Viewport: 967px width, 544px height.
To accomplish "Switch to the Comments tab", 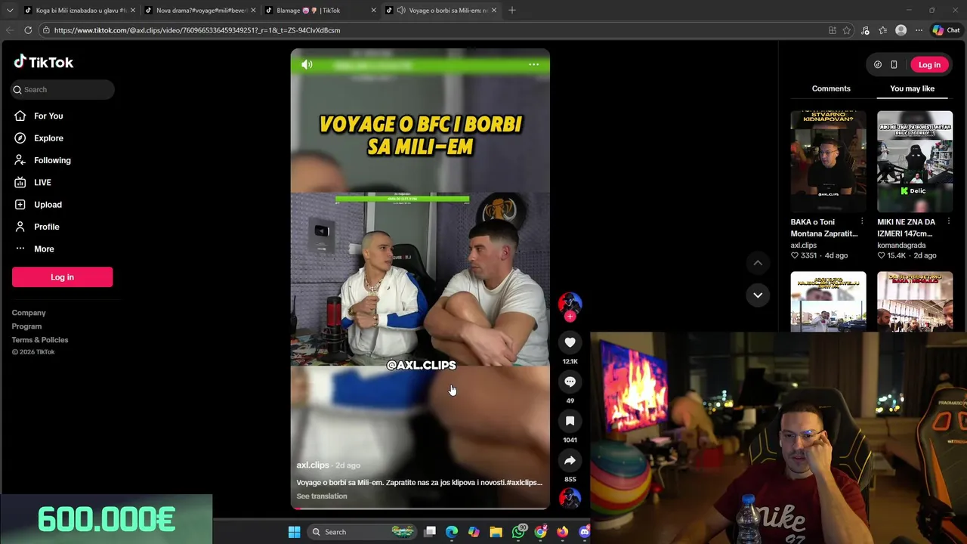I will (831, 88).
